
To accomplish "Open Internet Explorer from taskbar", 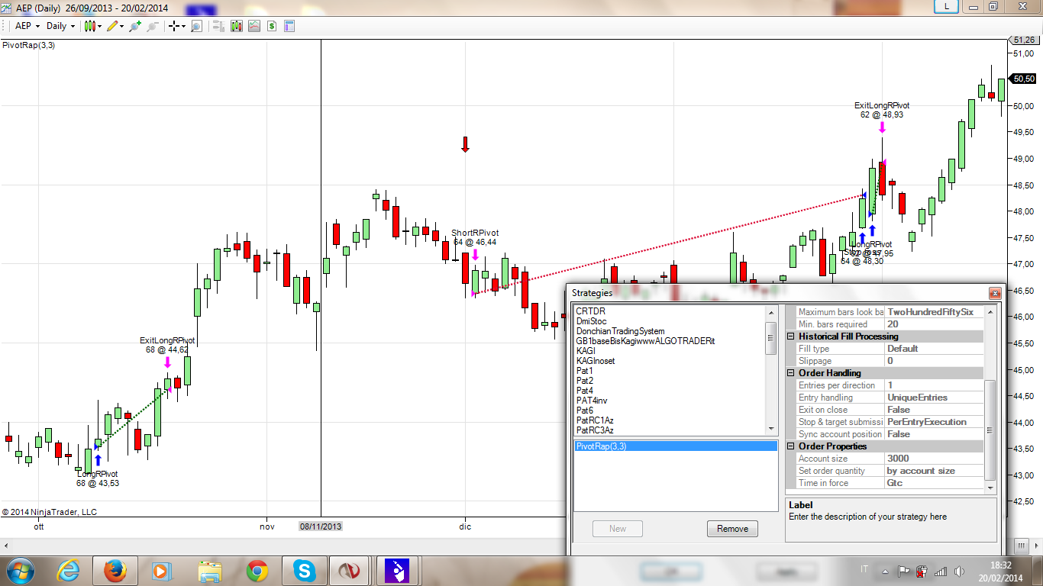I will (69, 571).
